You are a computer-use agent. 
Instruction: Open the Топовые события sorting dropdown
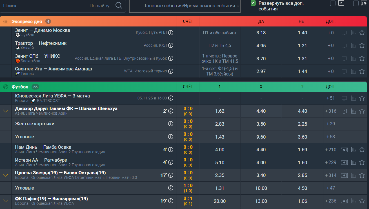pos(185,6)
